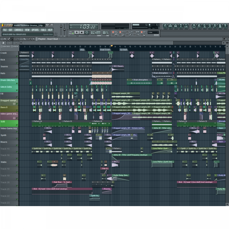Click the Beat Down timeline marker

coord(105,50)
